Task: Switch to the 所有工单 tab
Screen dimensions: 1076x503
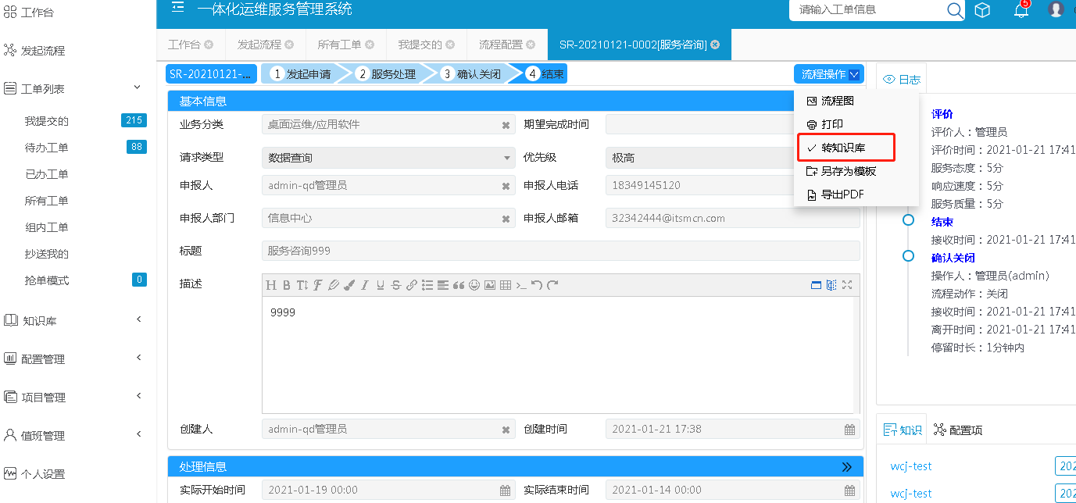Action: tap(339, 45)
